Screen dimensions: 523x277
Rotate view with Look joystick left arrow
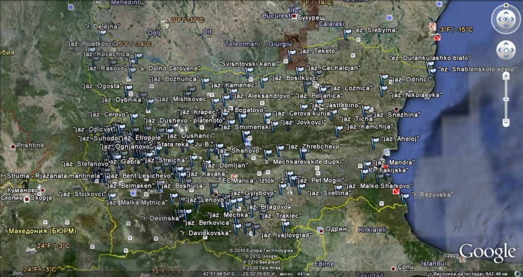[500, 19]
